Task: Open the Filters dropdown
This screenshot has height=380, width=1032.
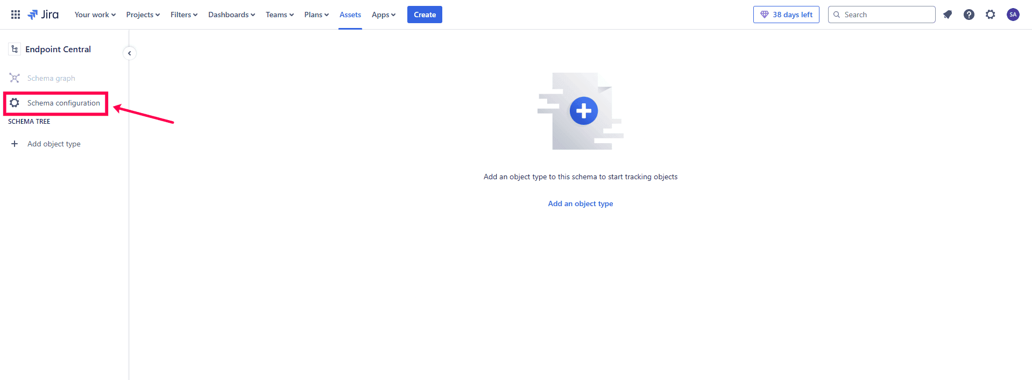Action: (184, 15)
